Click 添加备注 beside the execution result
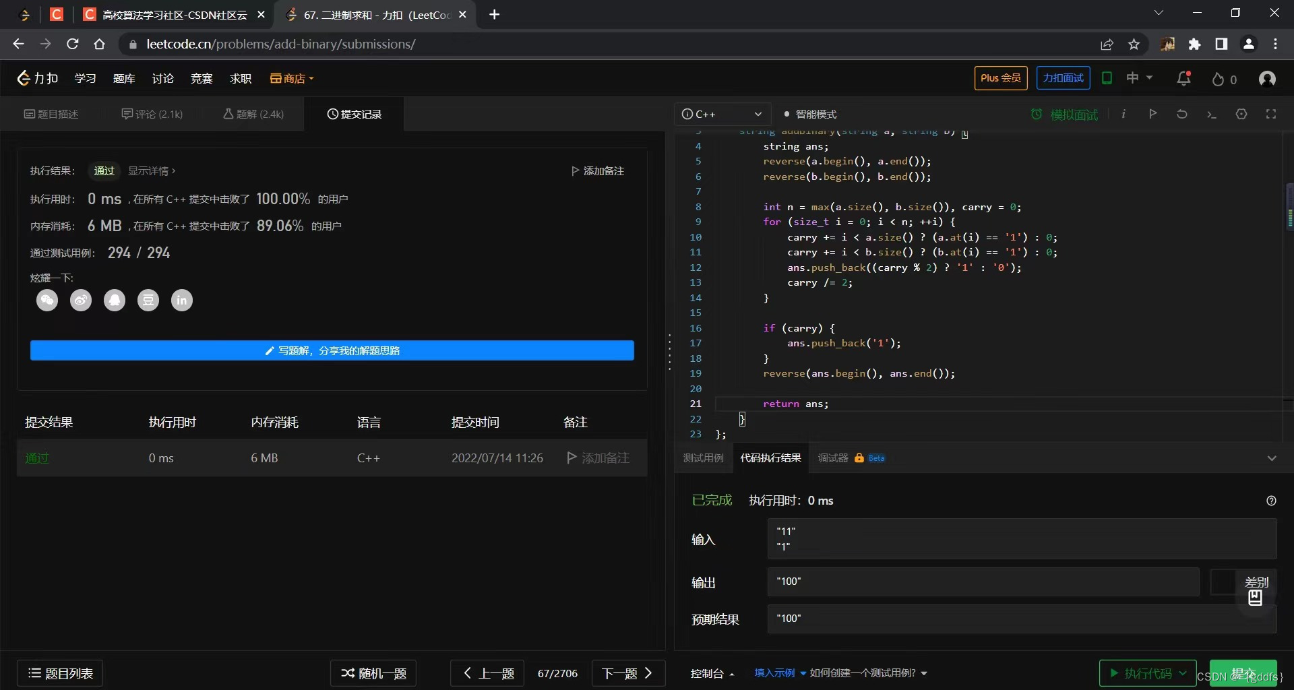 pos(598,171)
